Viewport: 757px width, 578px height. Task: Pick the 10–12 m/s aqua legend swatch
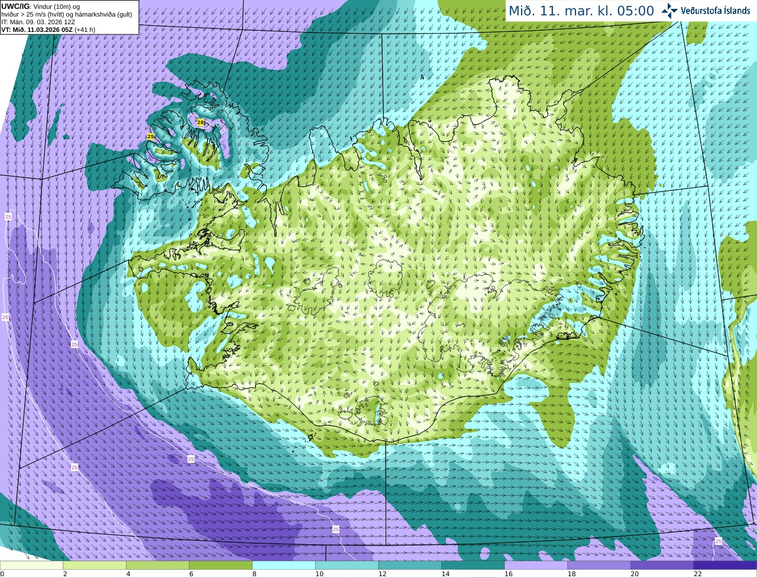pos(347,565)
